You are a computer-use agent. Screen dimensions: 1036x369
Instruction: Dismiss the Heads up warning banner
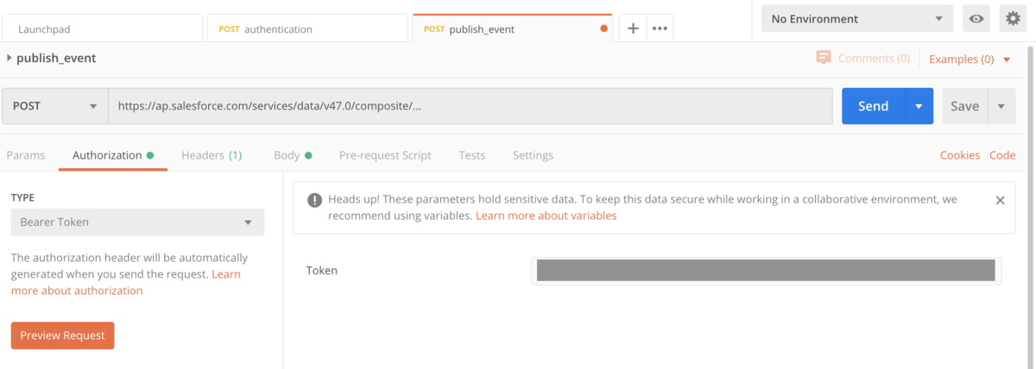click(x=1000, y=200)
